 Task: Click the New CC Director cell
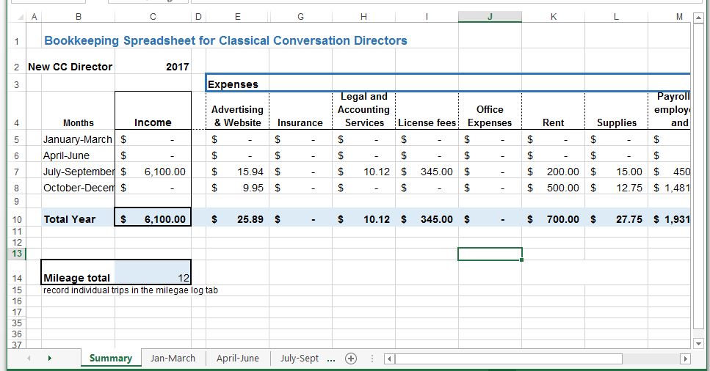pyautogui.click(x=70, y=67)
